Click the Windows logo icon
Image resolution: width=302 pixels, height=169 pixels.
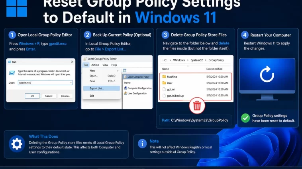(x=17, y=8)
